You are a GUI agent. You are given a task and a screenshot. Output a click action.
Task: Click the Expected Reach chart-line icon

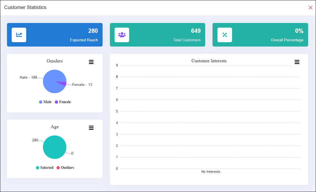(x=19, y=35)
